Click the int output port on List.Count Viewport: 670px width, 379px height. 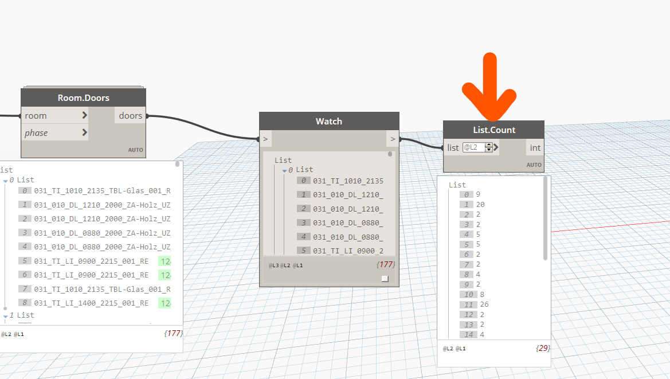click(534, 147)
